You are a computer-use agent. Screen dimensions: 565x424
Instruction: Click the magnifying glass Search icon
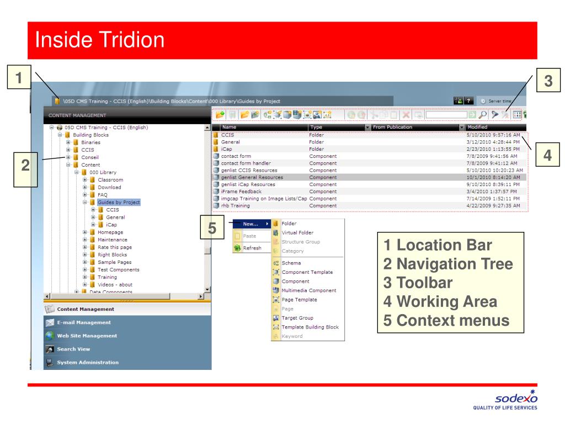[x=482, y=115]
